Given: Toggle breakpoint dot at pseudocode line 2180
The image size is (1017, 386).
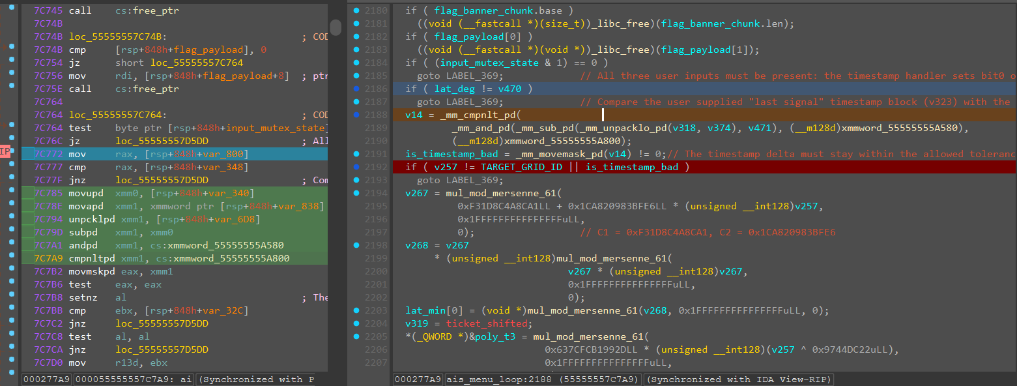Looking at the screenshot, I should [x=356, y=11].
